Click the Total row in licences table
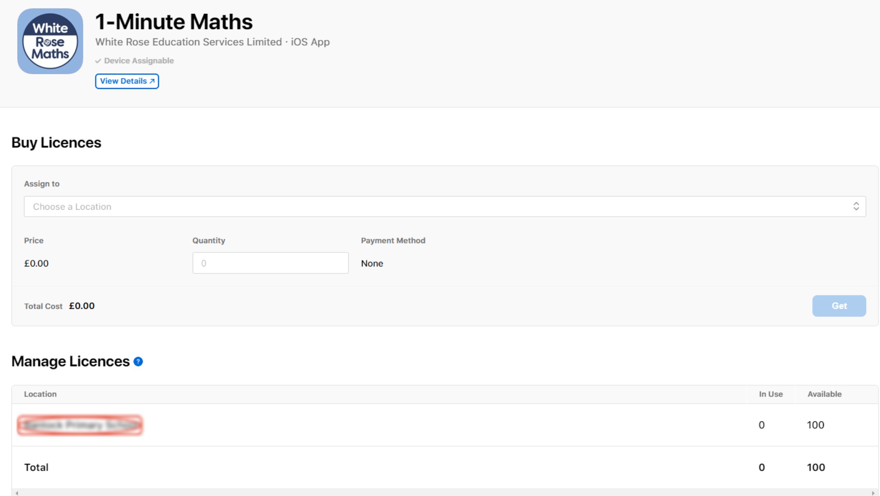This screenshot has width=880, height=496. tap(36, 467)
